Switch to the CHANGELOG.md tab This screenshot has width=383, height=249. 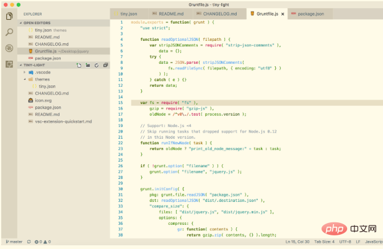(x=219, y=14)
